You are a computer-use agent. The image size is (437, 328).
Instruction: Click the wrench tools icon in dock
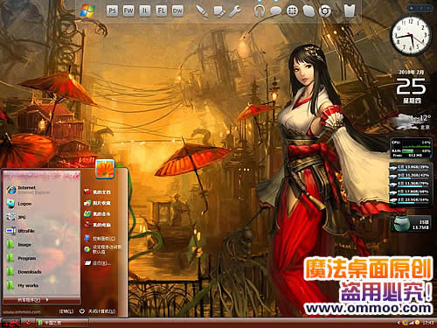pos(235,11)
